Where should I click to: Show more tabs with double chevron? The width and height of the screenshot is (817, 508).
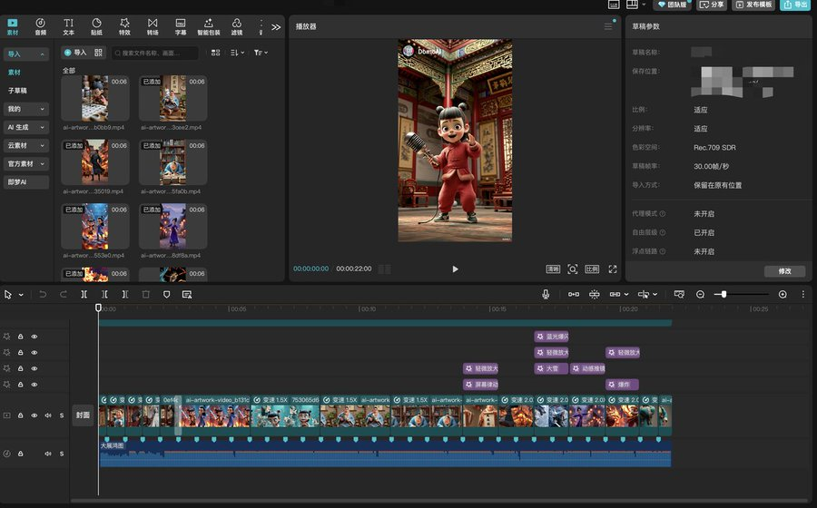(276, 27)
